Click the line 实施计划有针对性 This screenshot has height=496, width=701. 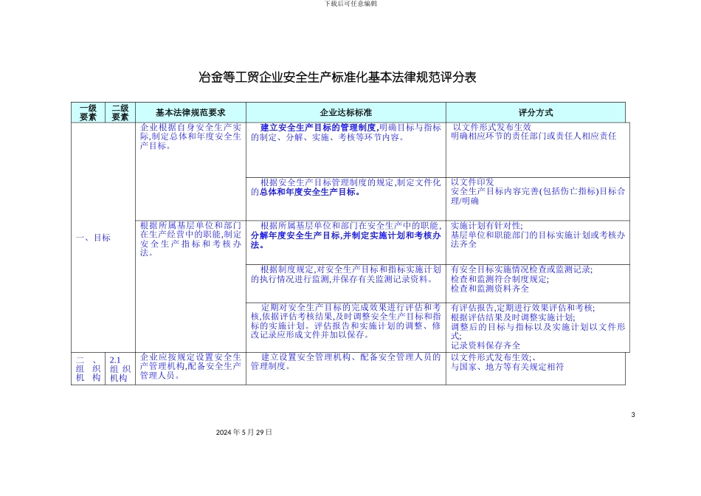pos(486,226)
